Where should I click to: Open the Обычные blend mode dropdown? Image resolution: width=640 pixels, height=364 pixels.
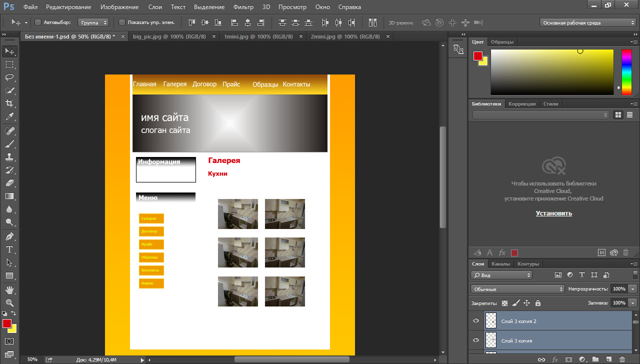click(517, 289)
